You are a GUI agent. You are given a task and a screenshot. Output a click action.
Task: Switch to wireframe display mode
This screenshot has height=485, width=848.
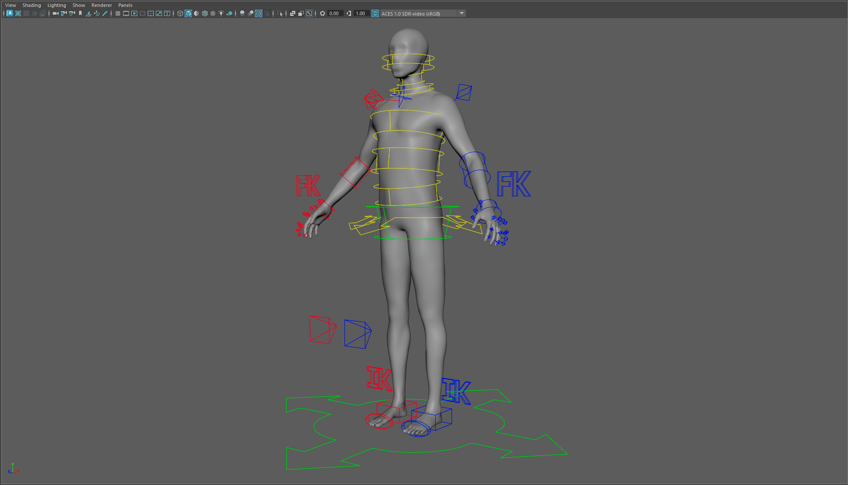point(180,13)
